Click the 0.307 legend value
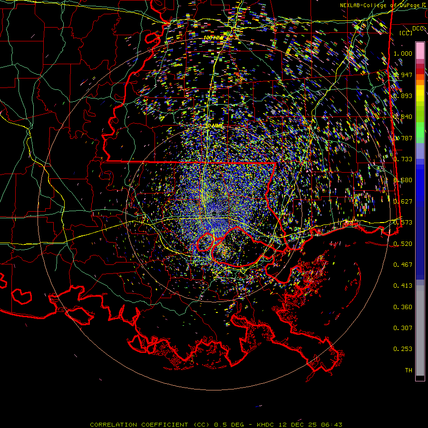 click(x=403, y=328)
